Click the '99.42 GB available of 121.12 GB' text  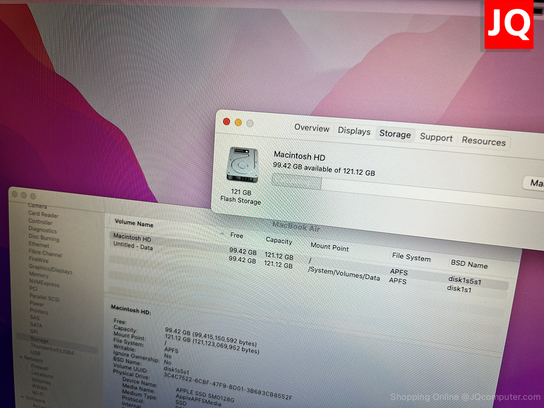(324, 169)
